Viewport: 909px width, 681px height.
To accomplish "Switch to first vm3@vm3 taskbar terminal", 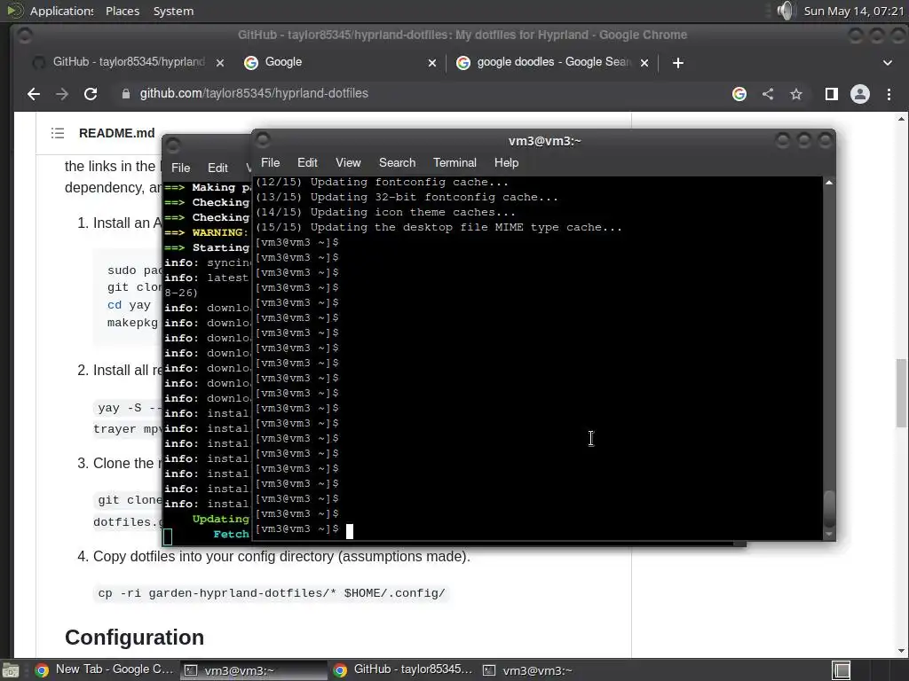I will tap(254, 670).
